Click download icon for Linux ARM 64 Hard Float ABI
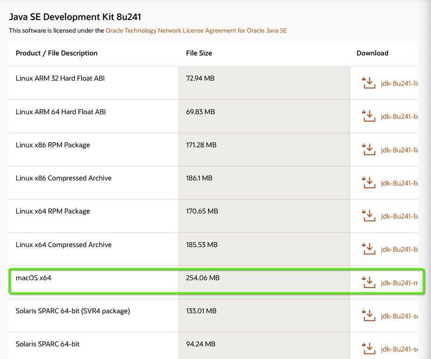 (368, 116)
